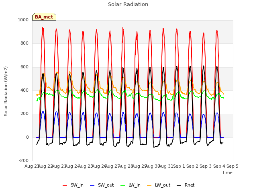Click the Aug 28 x-axis label

126,166
